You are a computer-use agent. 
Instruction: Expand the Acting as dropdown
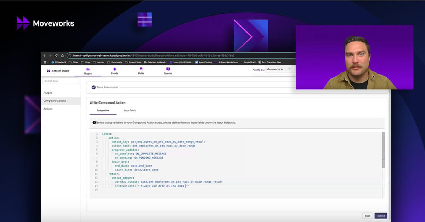click(x=278, y=69)
